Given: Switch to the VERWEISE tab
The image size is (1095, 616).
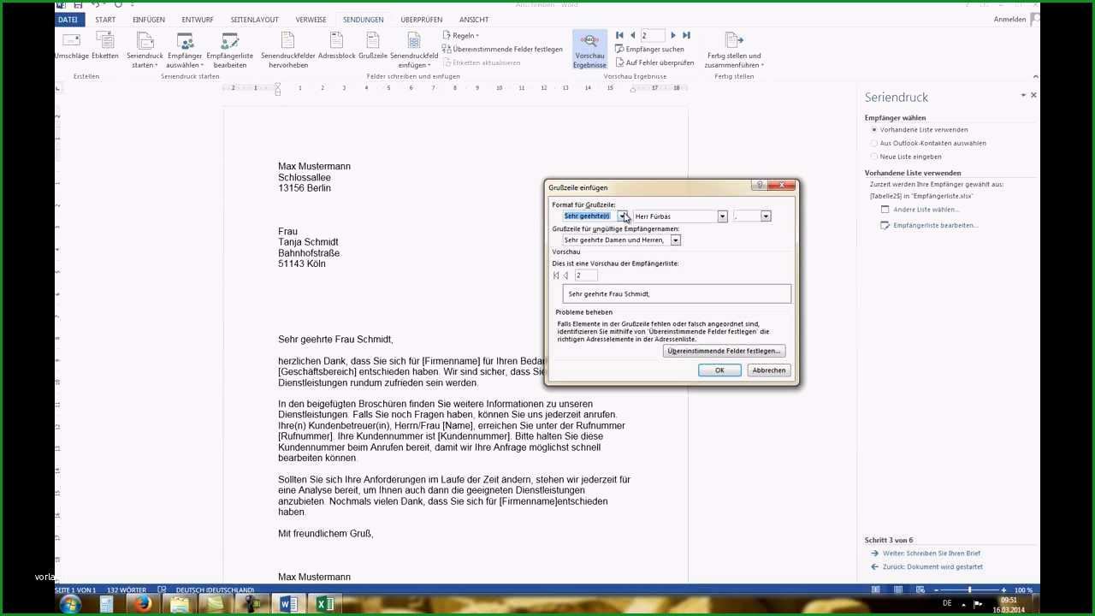Looking at the screenshot, I should coord(311,20).
